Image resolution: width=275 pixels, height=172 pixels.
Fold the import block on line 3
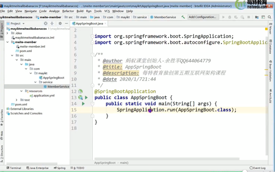(x=92, y=36)
